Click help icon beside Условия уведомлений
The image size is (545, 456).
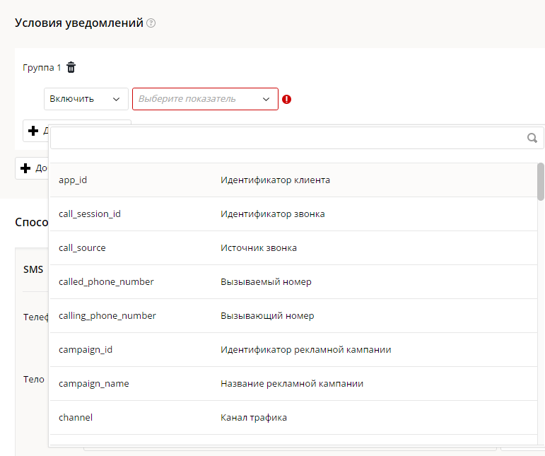point(151,23)
